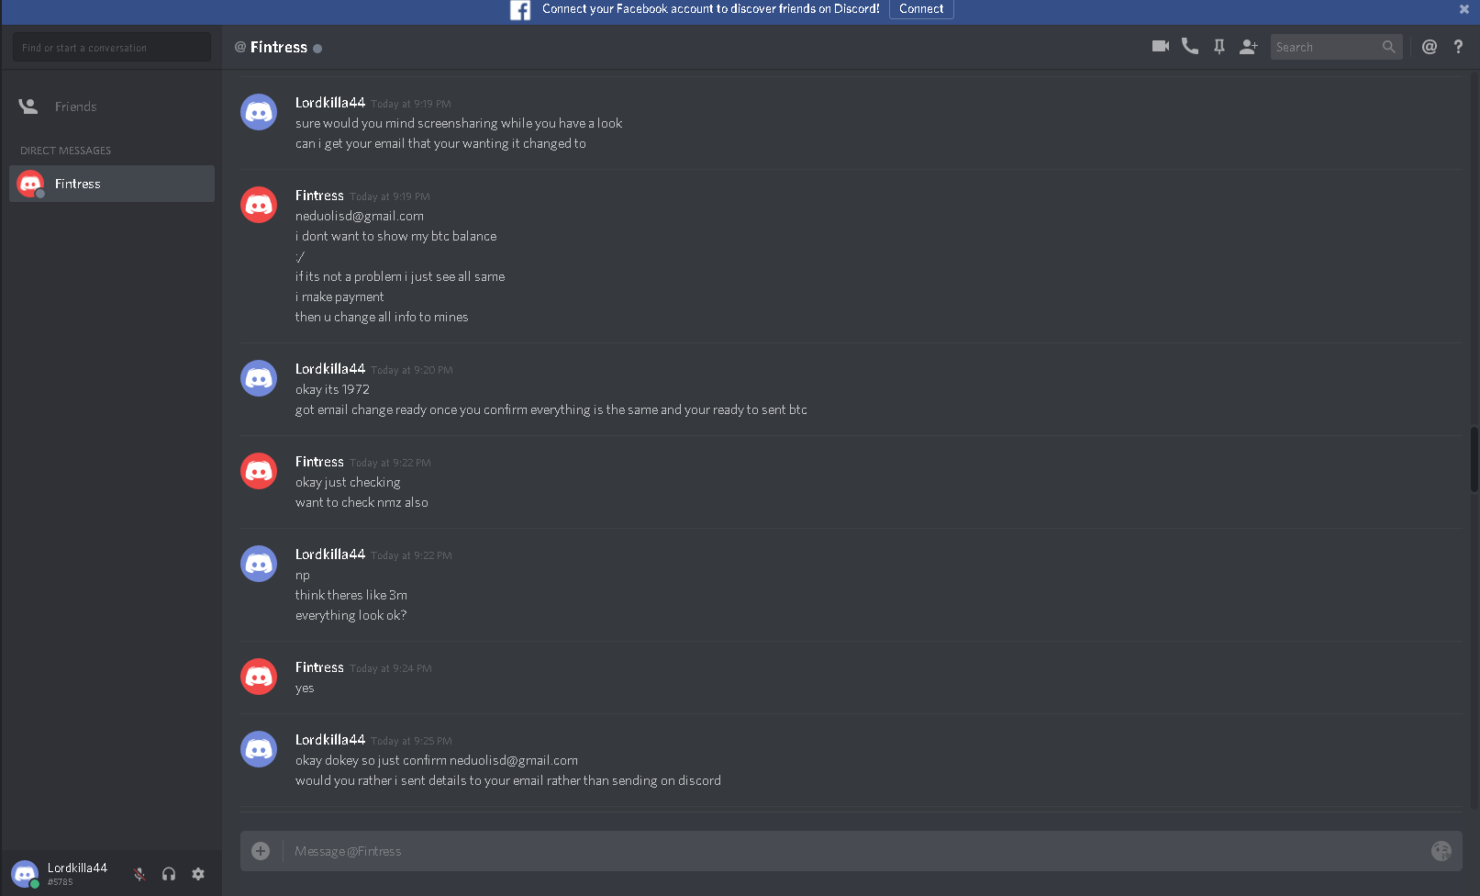This screenshot has height=896, width=1480.
Task: Toggle microphone mute
Action: tap(139, 874)
